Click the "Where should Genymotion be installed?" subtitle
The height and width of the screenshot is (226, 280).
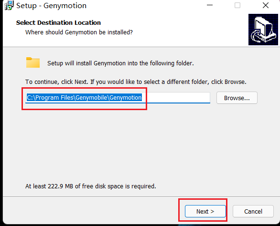pos(79,32)
